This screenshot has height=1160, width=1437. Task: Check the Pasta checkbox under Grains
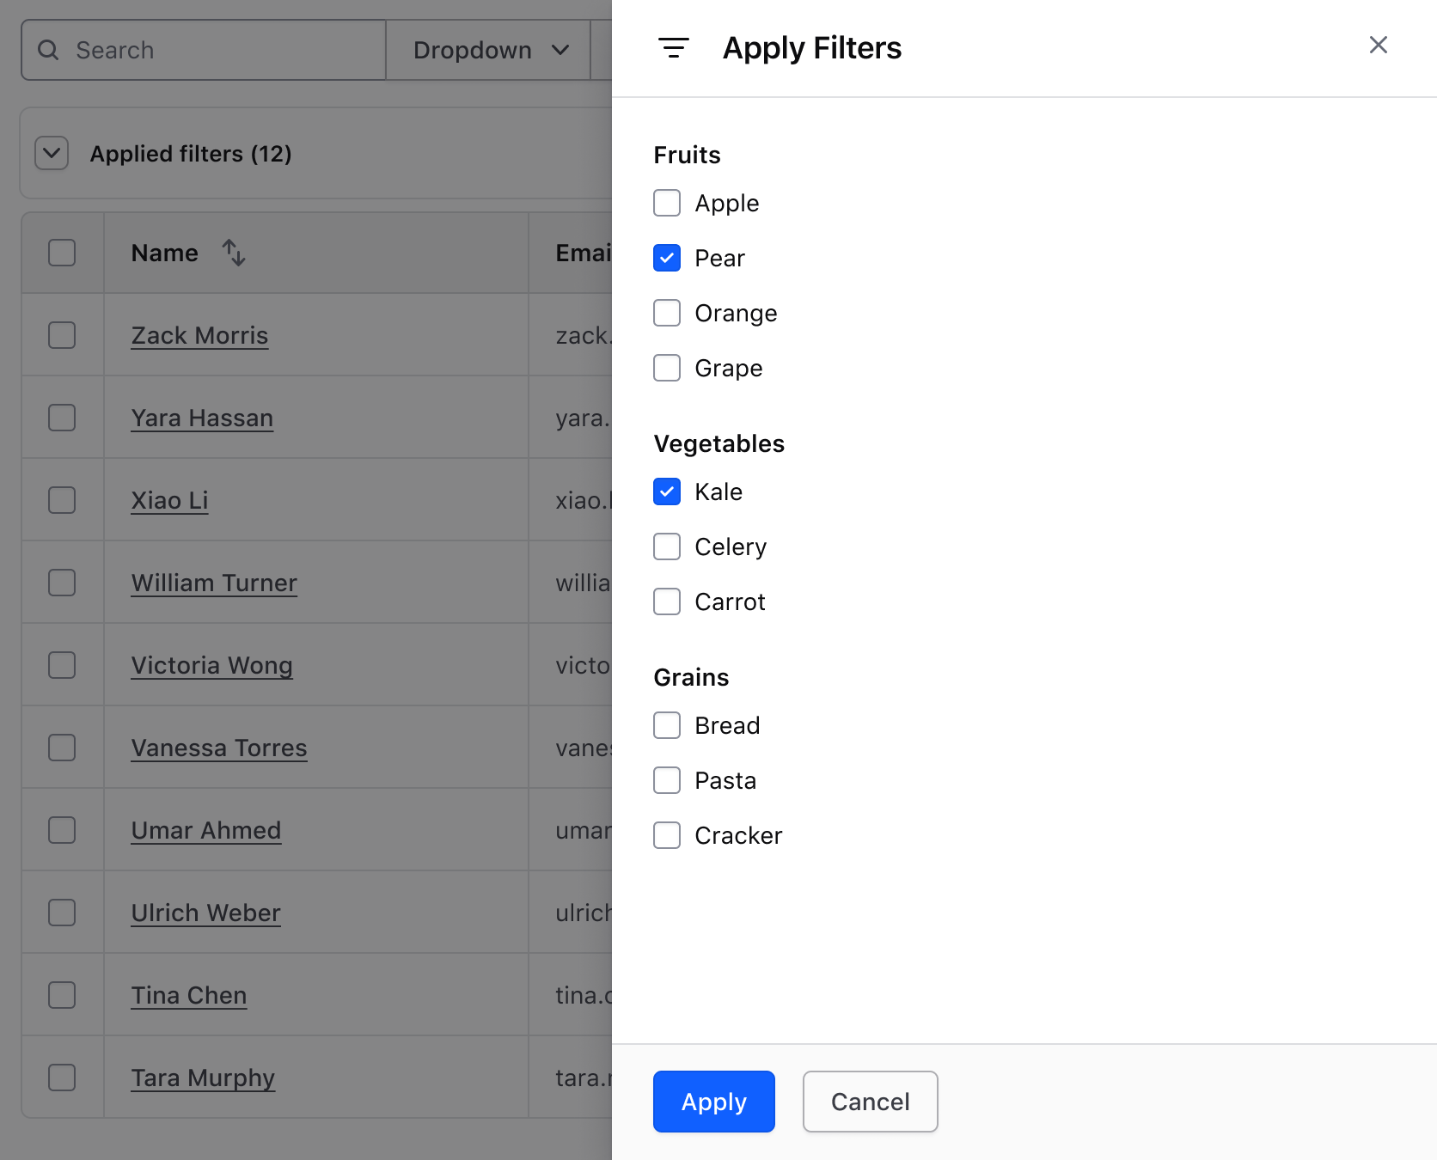(667, 780)
